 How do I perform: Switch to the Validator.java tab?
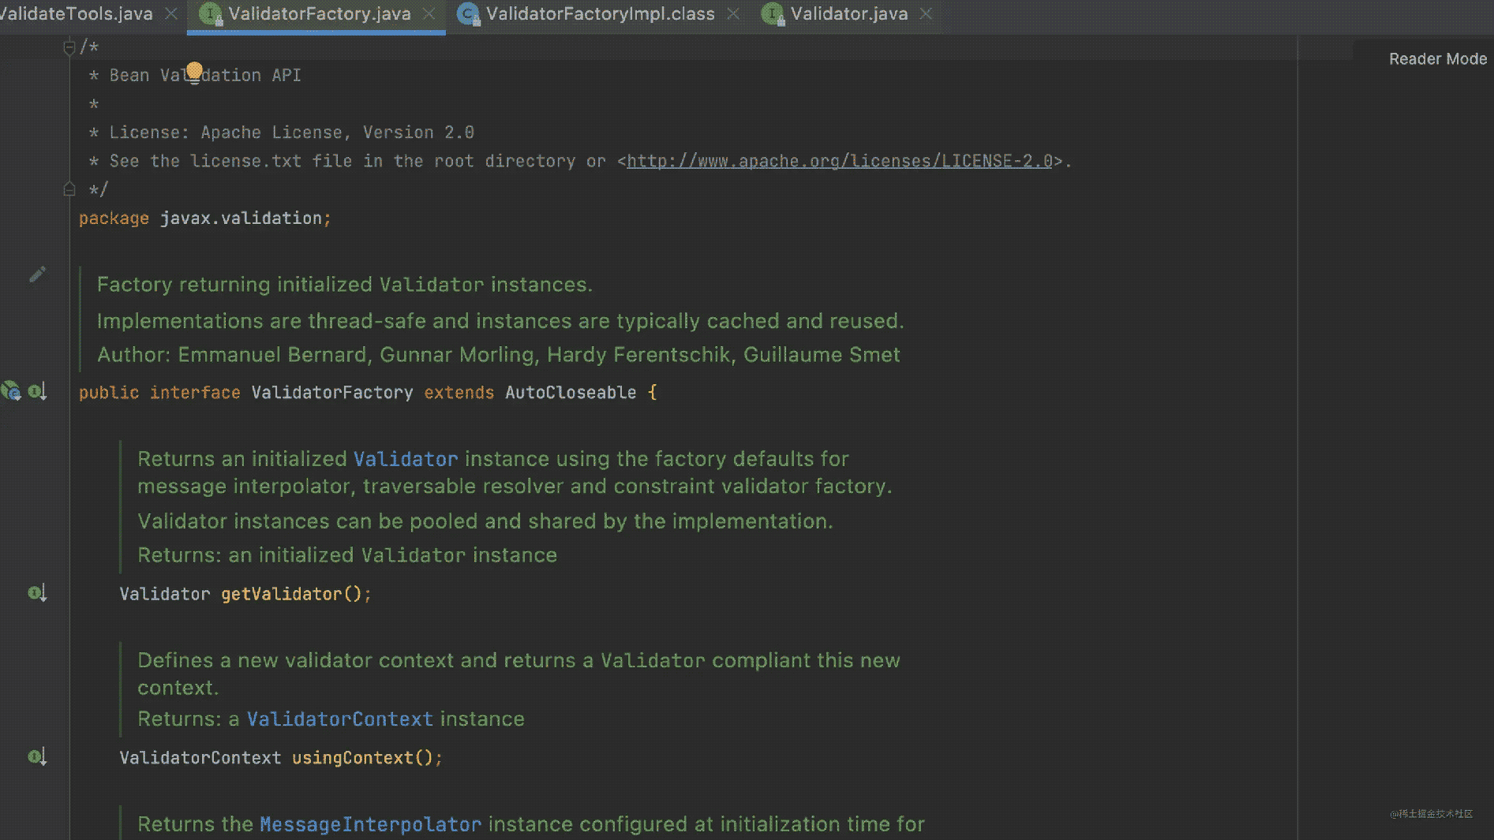[x=848, y=14]
